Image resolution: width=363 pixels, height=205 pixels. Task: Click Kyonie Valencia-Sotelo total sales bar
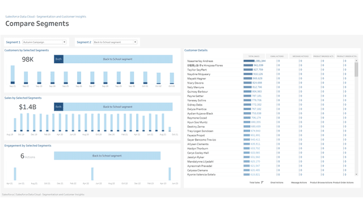coord(246,175)
